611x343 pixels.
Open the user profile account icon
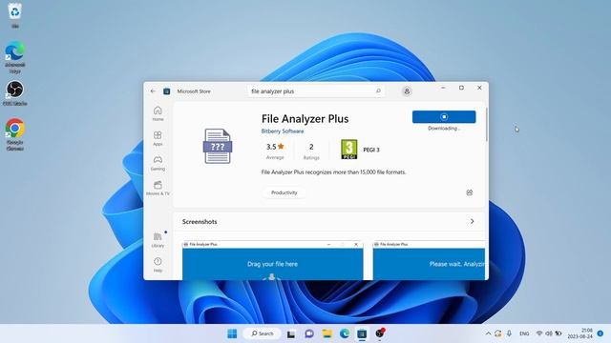(x=407, y=91)
